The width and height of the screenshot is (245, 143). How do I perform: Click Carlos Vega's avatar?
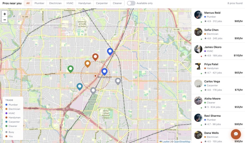click(198, 84)
